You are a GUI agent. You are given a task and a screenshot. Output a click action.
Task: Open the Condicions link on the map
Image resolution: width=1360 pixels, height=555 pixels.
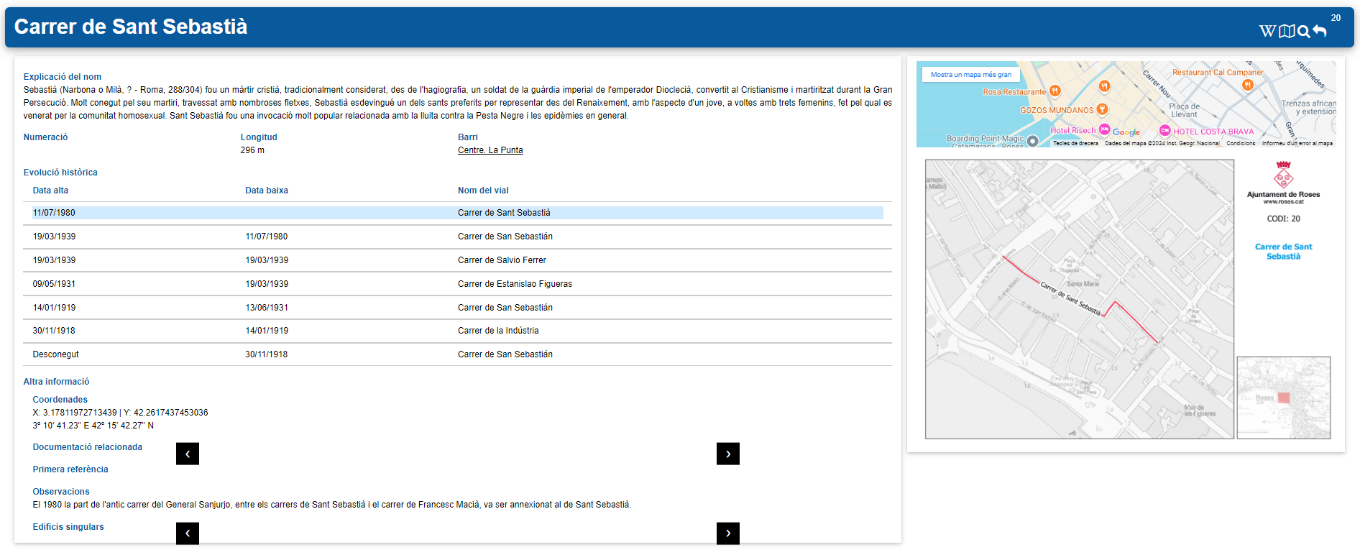[x=1241, y=143]
